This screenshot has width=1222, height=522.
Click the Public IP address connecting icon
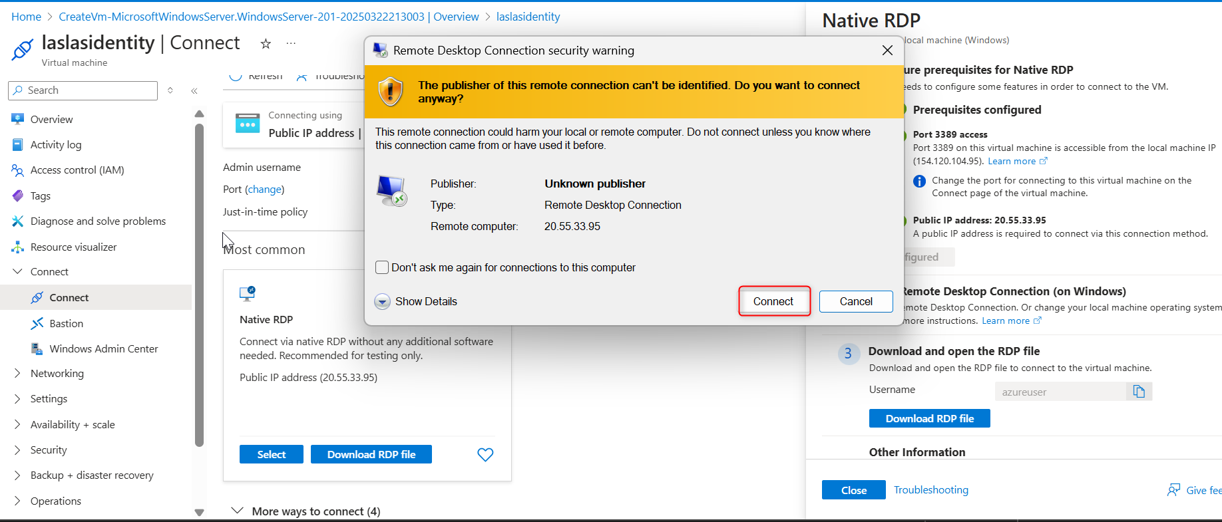[248, 124]
